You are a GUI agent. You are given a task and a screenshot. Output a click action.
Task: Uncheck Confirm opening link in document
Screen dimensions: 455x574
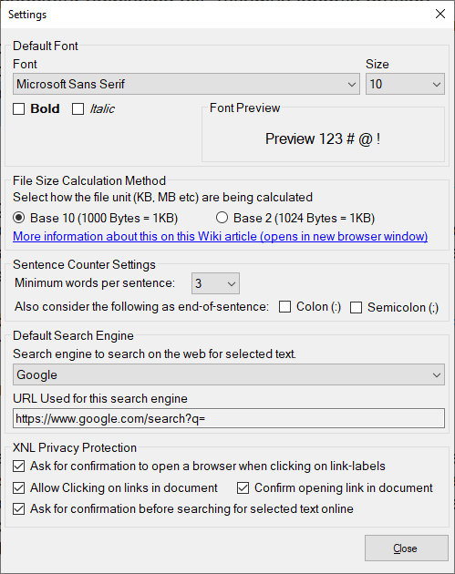243,488
